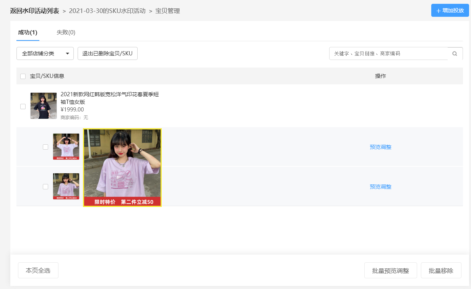
Task: Check the box beside the 2021新款 product
Action: coord(23,107)
